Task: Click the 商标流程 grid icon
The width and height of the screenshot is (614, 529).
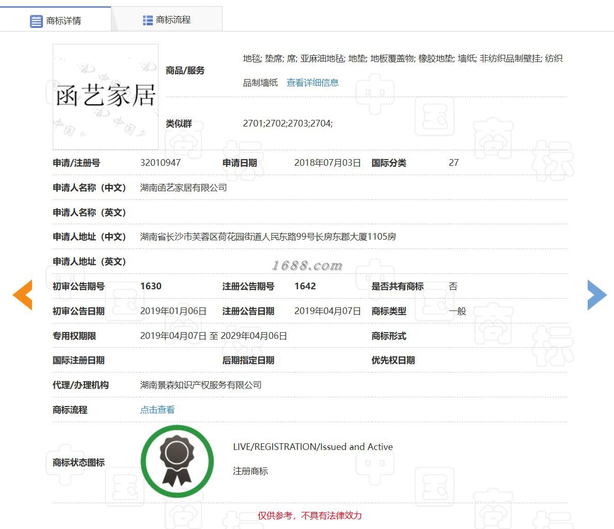Action: [x=148, y=20]
